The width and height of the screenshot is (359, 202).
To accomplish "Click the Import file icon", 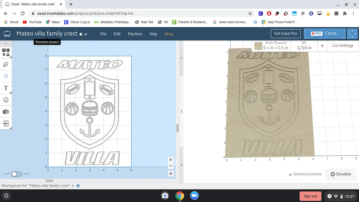I will (6, 123).
